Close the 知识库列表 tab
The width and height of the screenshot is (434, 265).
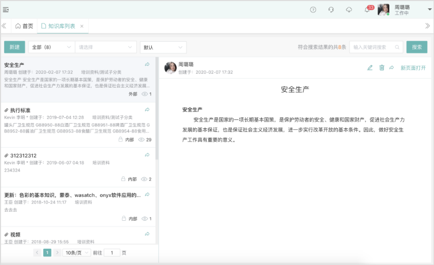click(x=82, y=26)
